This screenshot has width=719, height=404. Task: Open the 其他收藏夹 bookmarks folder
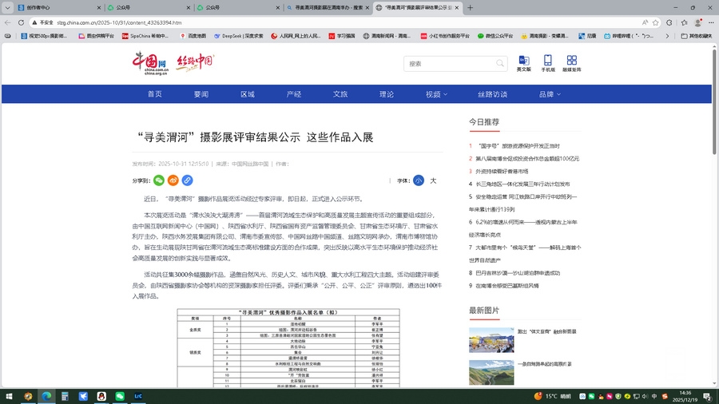point(695,36)
